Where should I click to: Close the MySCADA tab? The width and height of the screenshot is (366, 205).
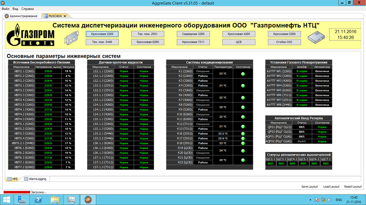pos(64,16)
